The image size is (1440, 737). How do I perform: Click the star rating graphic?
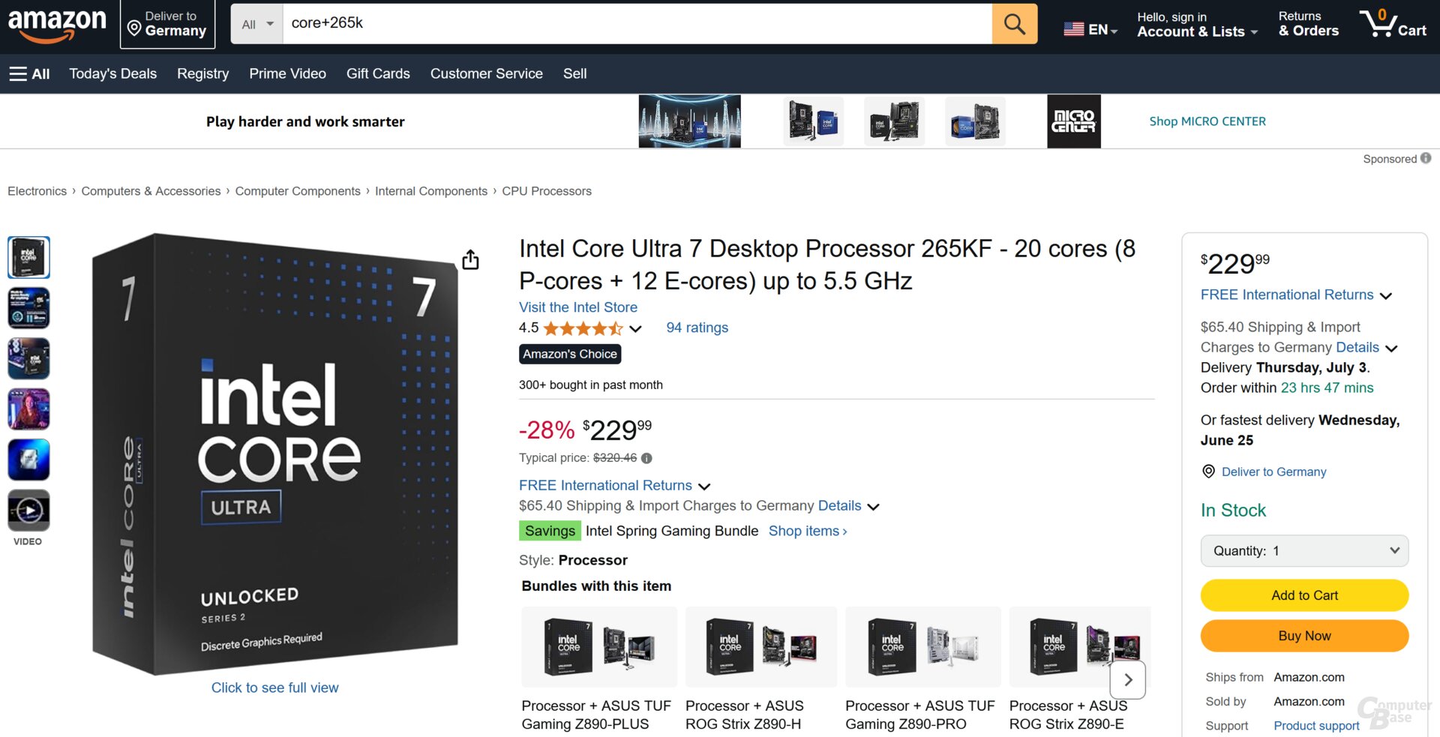583,328
